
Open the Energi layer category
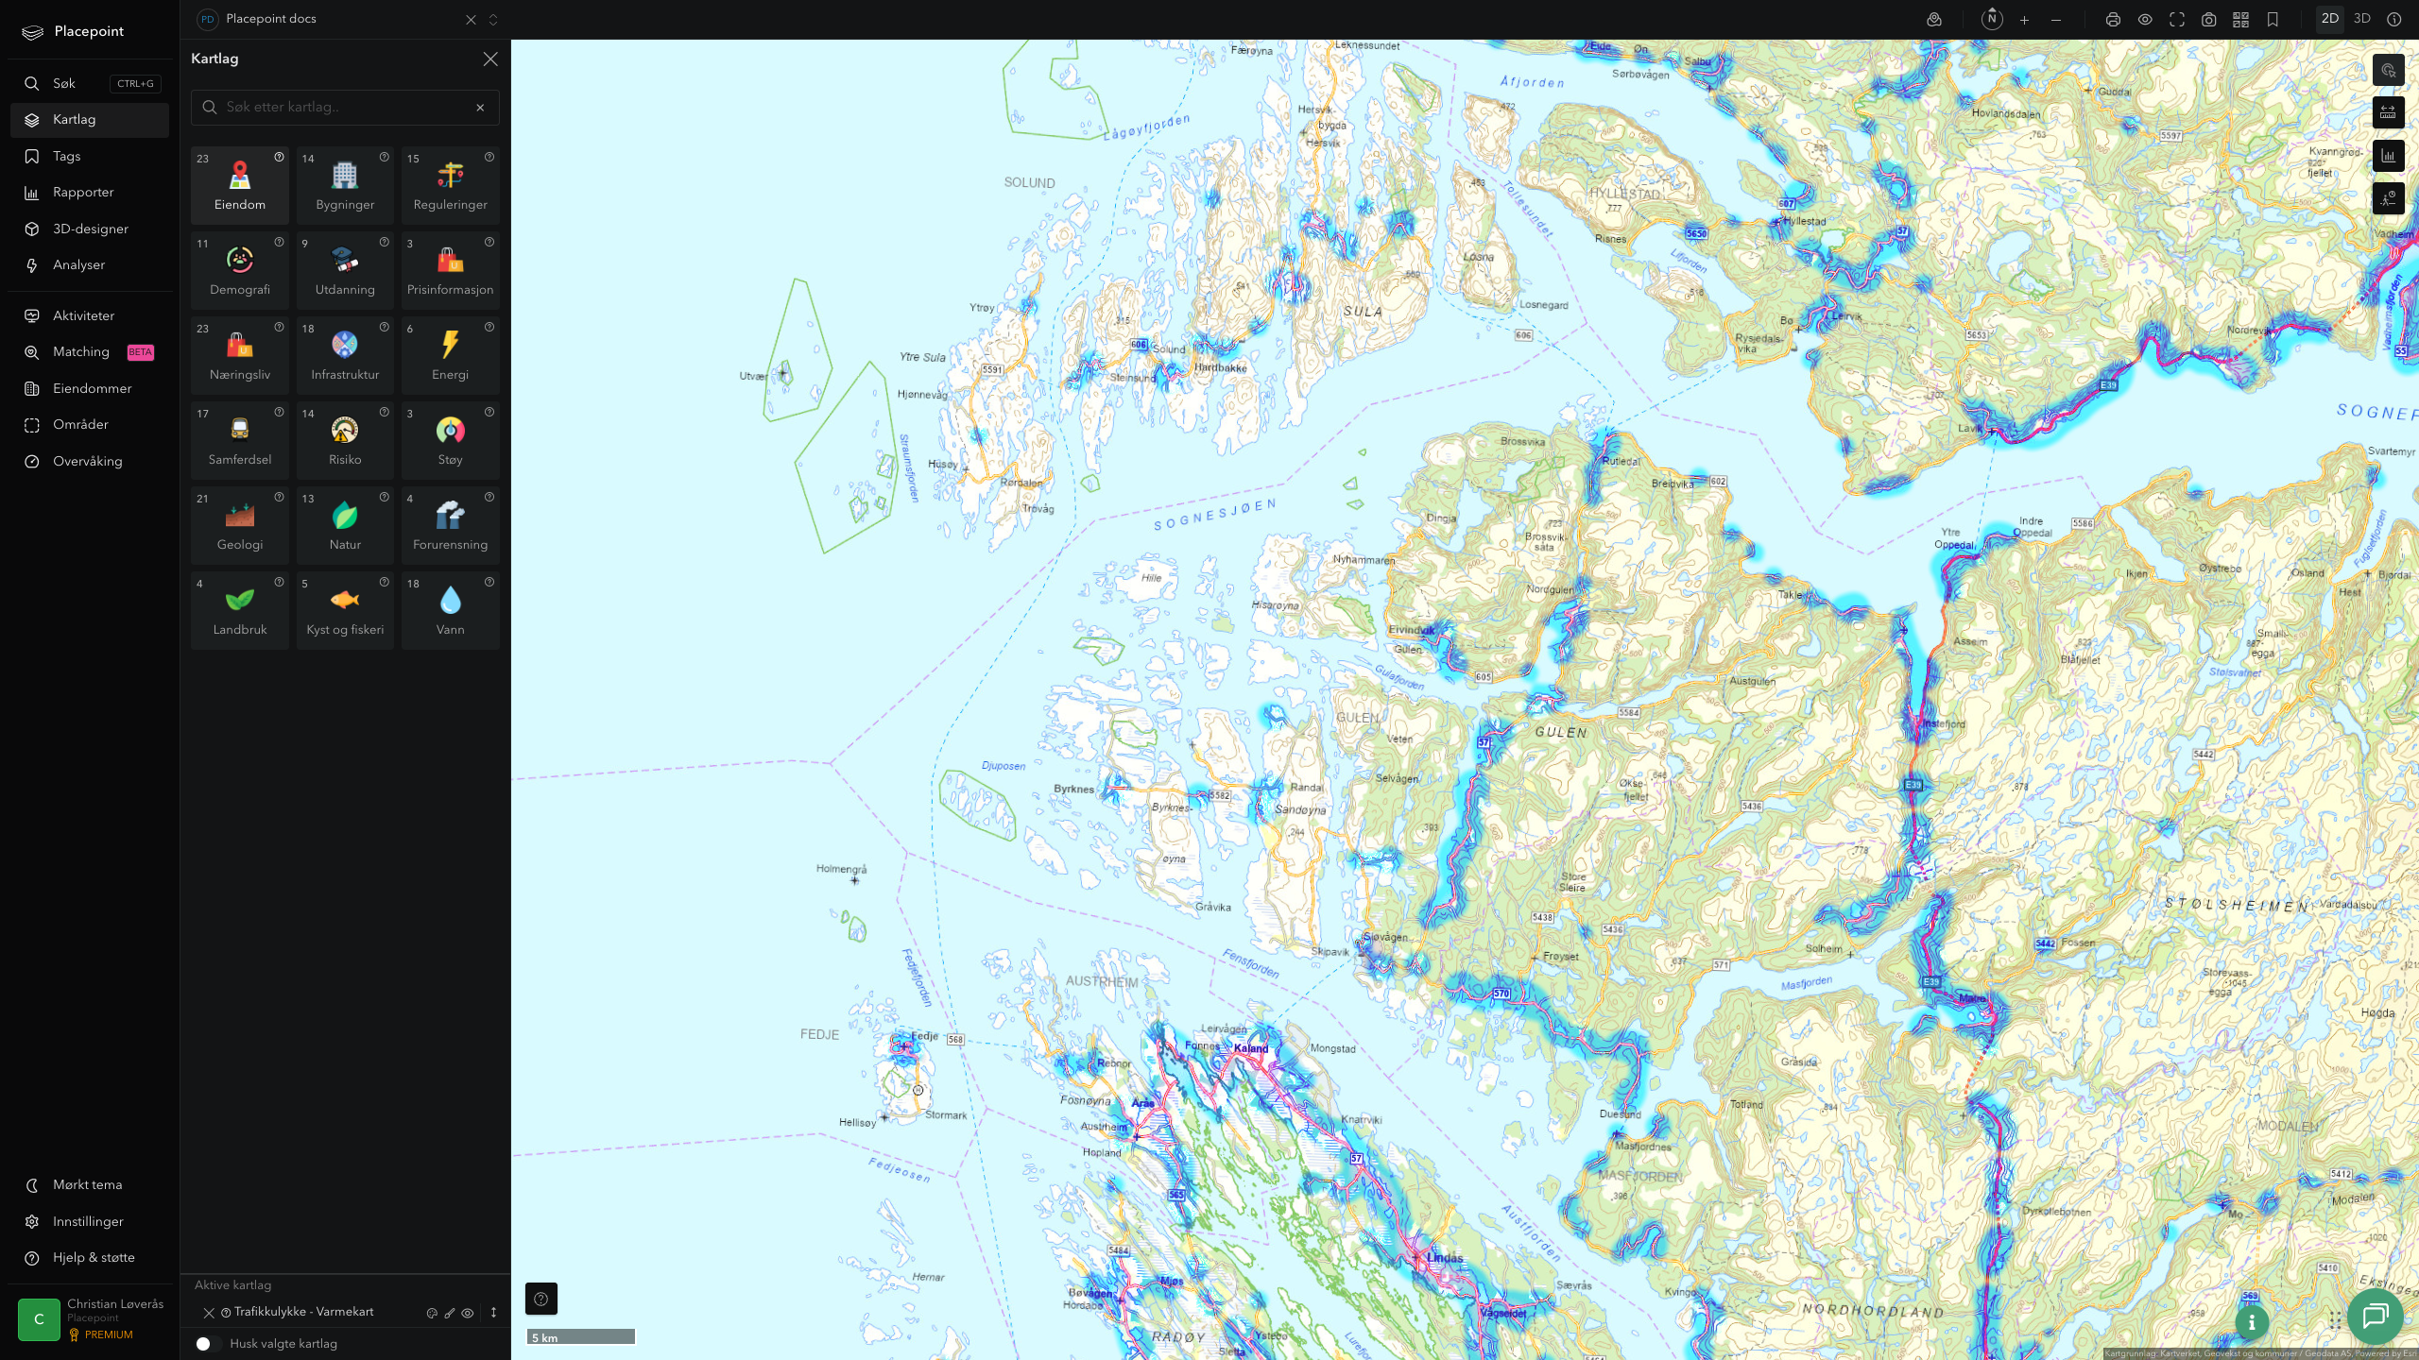[451, 355]
